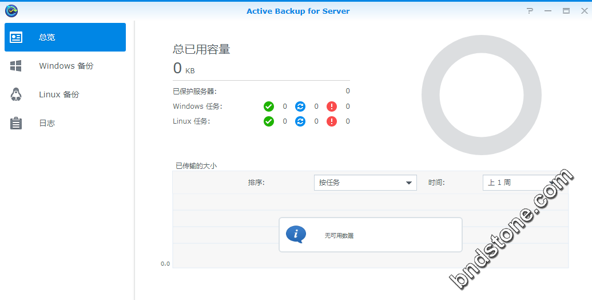Click blue sync icon in Linux 任务 row
Image resolution: width=592 pixels, height=300 pixels.
click(300, 121)
